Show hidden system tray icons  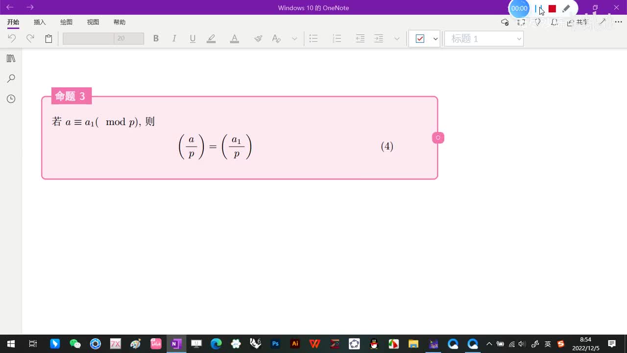[489, 344]
